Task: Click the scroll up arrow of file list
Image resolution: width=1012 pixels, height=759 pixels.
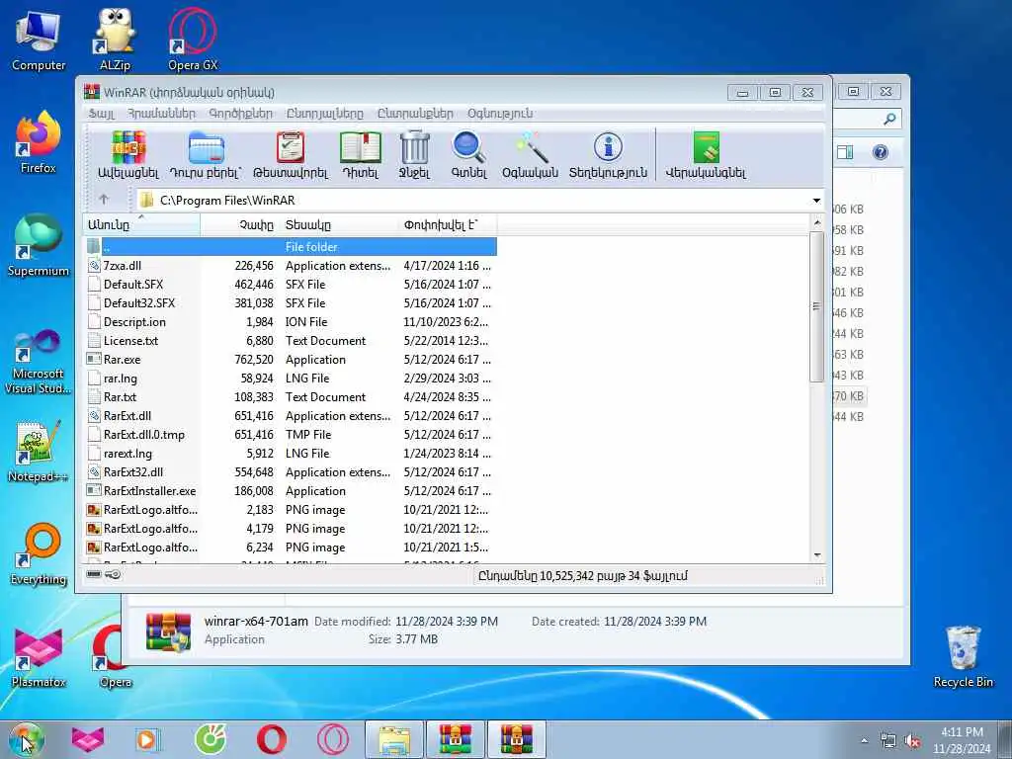Action: [816, 222]
